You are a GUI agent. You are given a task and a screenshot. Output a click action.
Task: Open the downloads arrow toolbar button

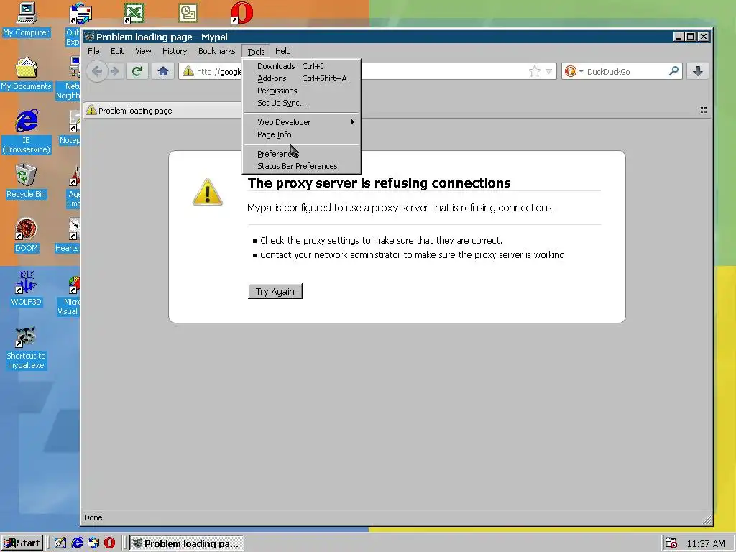pyautogui.click(x=698, y=71)
